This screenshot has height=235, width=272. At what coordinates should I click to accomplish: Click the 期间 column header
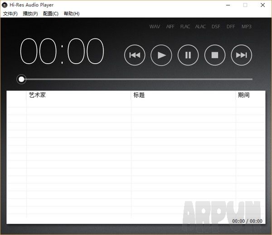tap(251, 95)
